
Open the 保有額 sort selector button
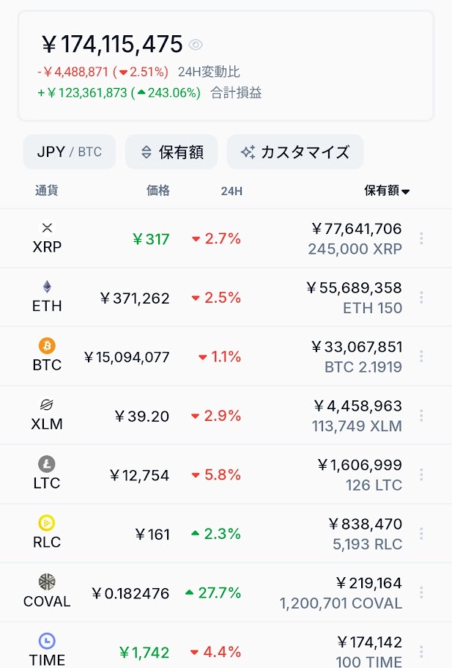[x=171, y=152]
